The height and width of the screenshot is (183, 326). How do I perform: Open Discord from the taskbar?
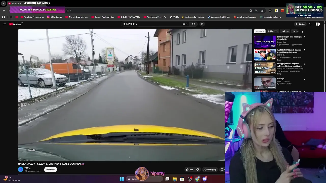pos(205,179)
